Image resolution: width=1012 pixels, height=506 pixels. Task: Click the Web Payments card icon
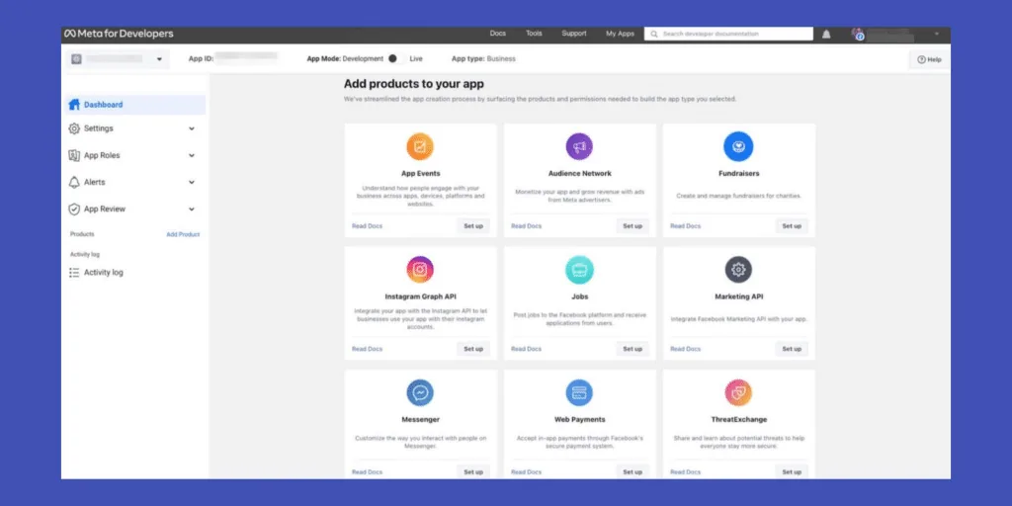tap(579, 392)
